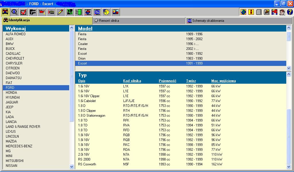Click the floppy disk with key icon
294x172 pixels.
click(274, 12)
